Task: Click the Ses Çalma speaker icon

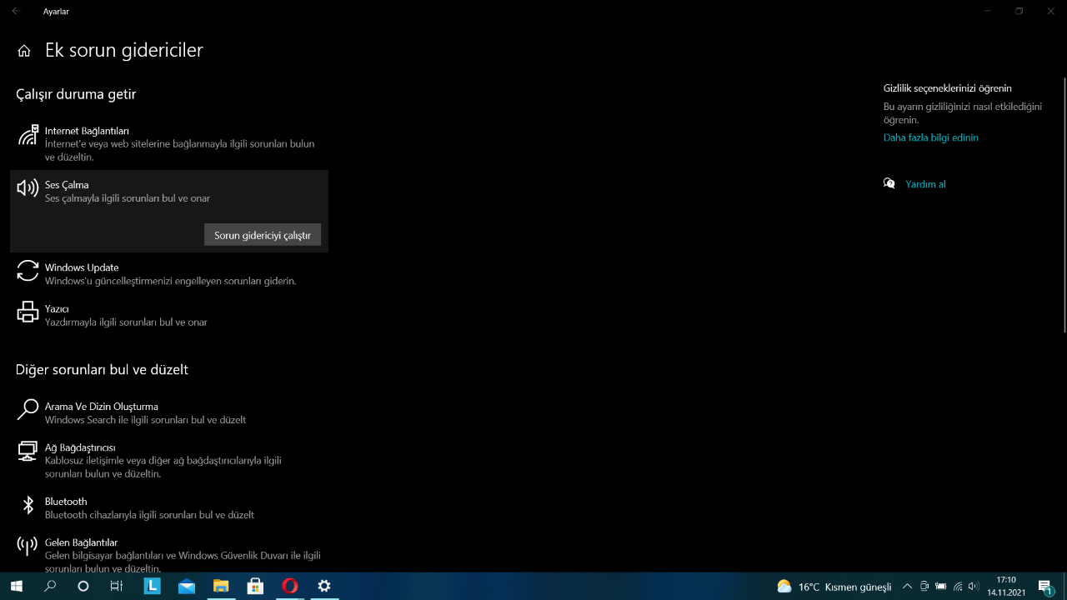Action: point(28,188)
